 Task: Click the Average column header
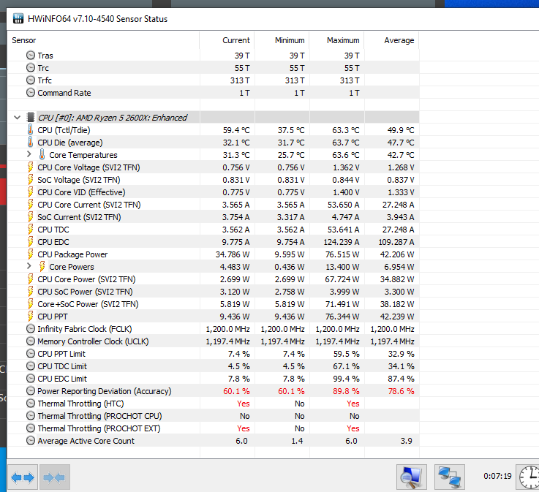coord(391,40)
